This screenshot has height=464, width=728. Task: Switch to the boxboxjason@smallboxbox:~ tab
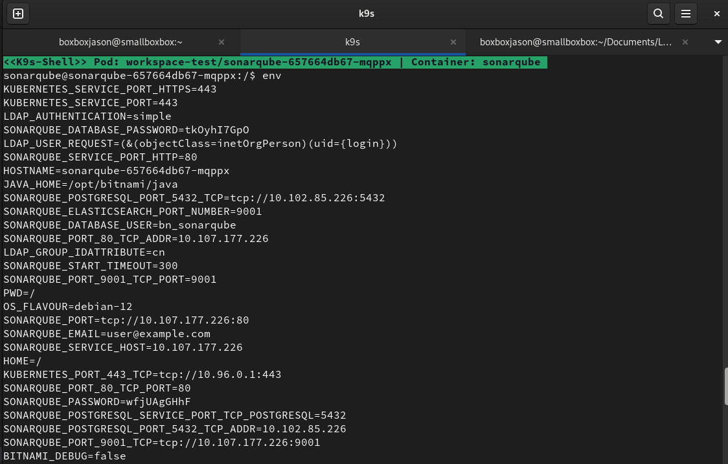coord(120,42)
